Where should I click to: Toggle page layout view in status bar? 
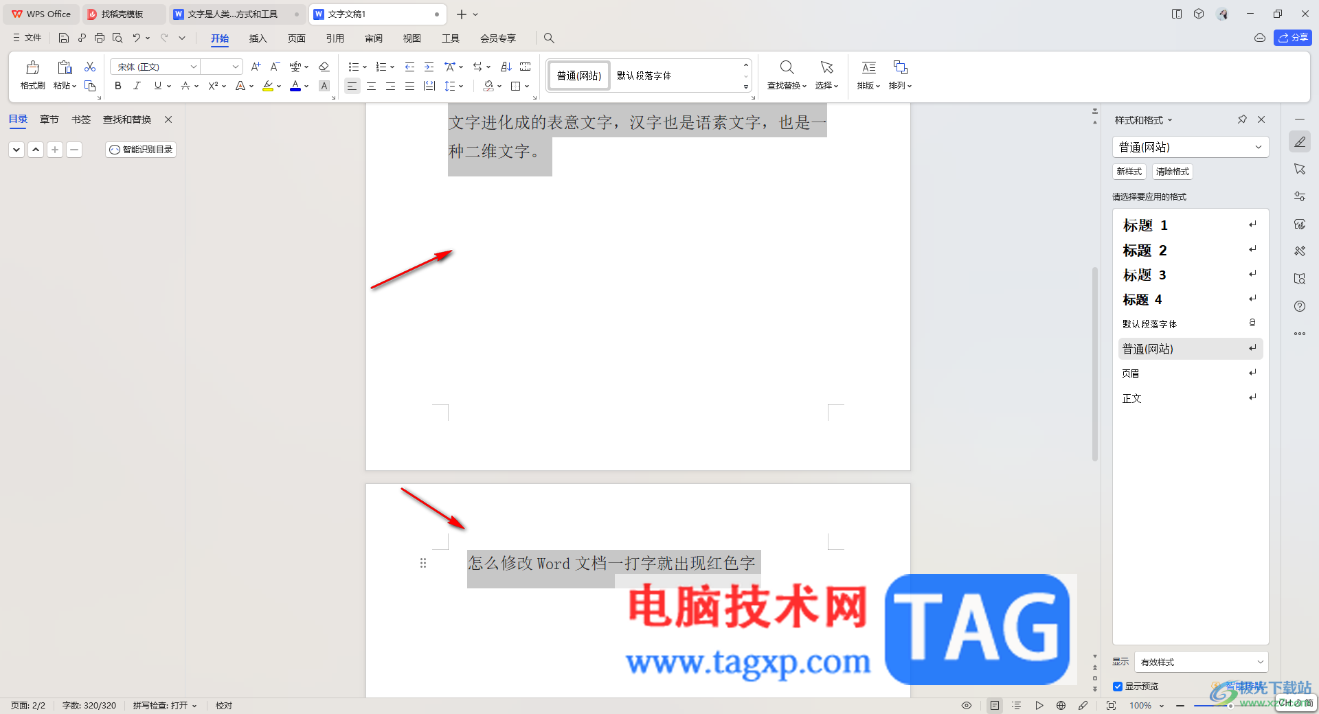[x=995, y=705]
